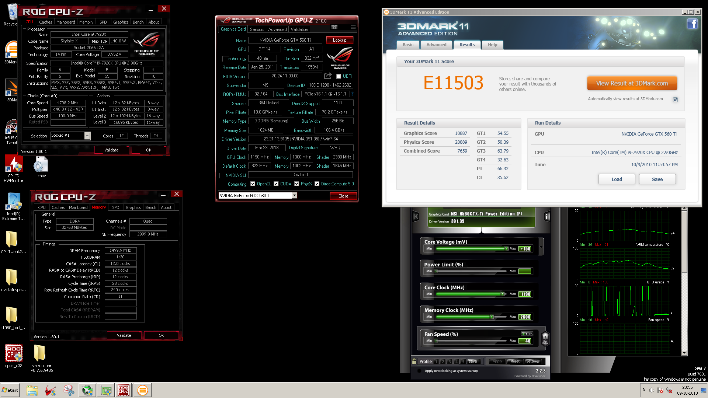Switch to GPU-Z graphics card taskbar button
This screenshot has width=708, height=398.
pos(106,390)
